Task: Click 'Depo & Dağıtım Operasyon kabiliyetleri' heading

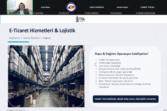Action: [x=122, y=54]
